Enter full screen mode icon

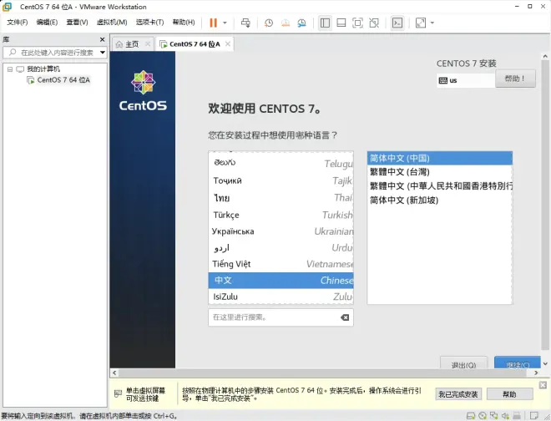(x=357, y=23)
